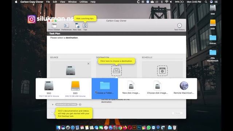The height and width of the screenshot is (131, 233).
Task: Click the clock showing Mon 3:45 PM
Action: coord(194,2)
